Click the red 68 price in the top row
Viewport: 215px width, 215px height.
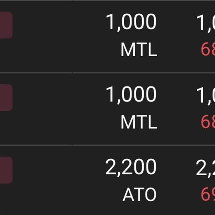pos(208,49)
